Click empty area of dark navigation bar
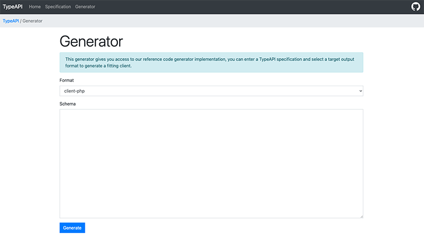Viewport: 424px width, 236px height. 243,6
